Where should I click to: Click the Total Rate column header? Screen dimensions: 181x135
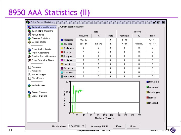coord(111,36)
